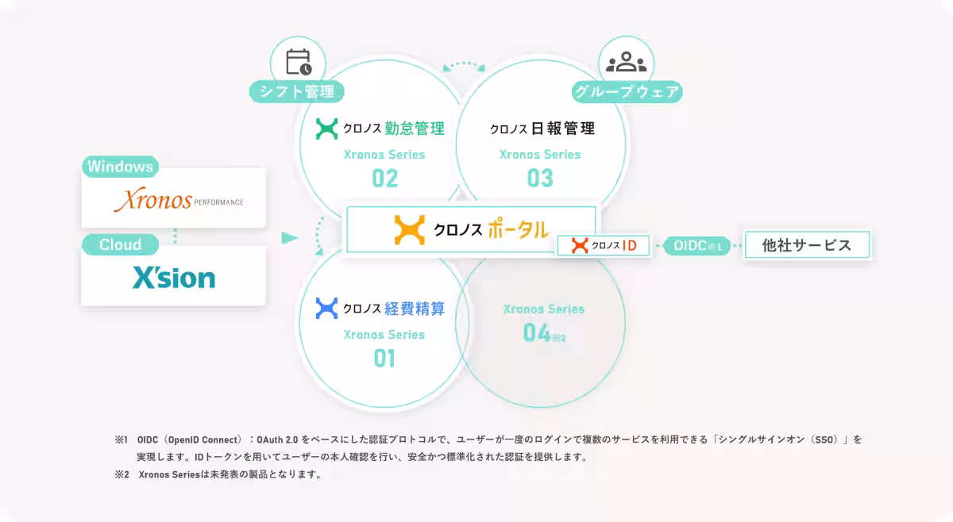
Task: Click the 01 number in expense circle
Action: tap(384, 359)
